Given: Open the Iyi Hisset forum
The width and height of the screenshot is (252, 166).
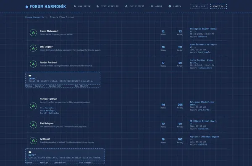Looking at the screenshot, I should [x=45, y=139].
